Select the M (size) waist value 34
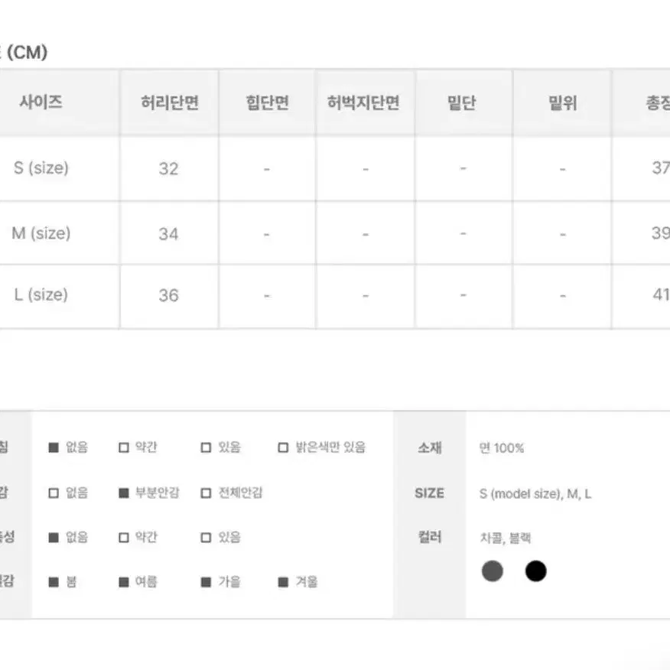 point(168,234)
